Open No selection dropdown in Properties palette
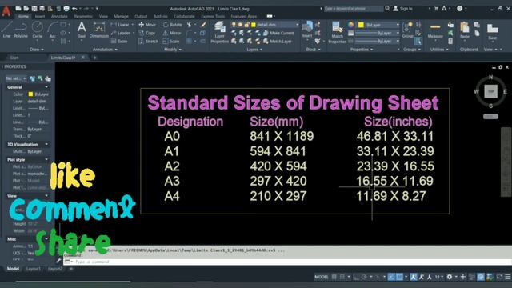 [x=16, y=78]
